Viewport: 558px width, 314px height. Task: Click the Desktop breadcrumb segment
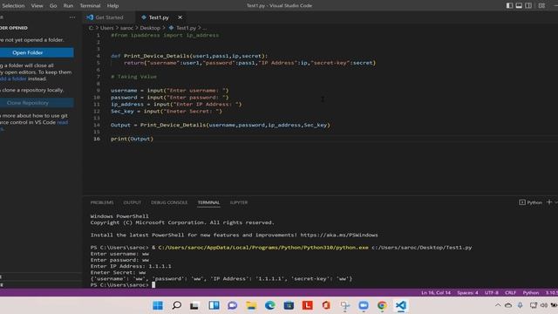pos(150,28)
